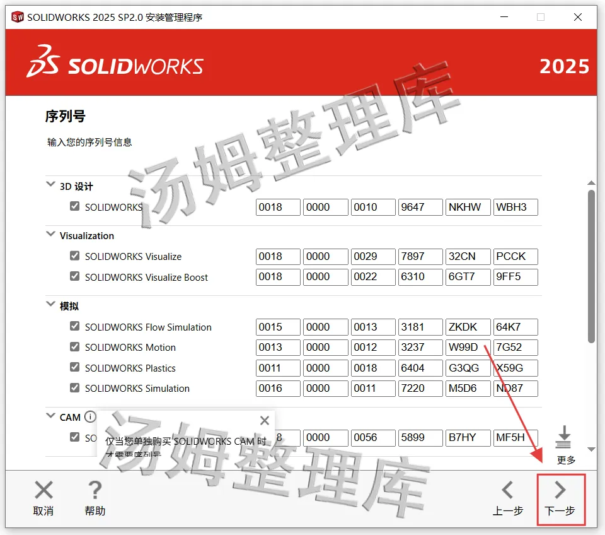Click CAM serial field containing 0056
Screen dimensions: 605x535
click(x=372, y=438)
